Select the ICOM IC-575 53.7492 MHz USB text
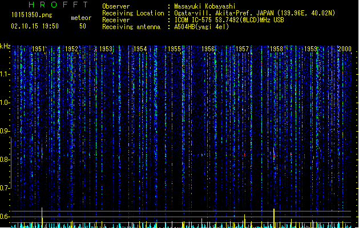This screenshot has width=359, height=228. [229, 20]
